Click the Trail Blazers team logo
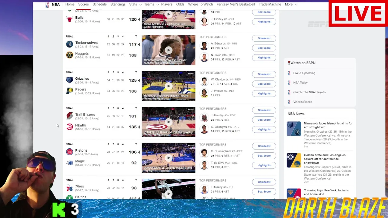The image size is (388, 218). point(69,116)
